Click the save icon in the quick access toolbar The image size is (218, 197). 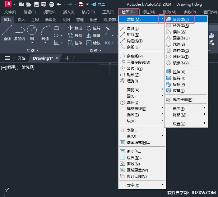[36, 4]
